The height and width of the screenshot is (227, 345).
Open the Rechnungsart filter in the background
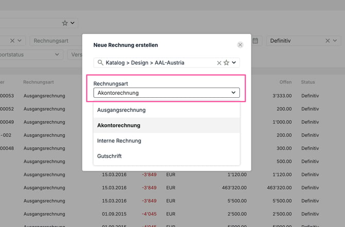[x=56, y=41]
